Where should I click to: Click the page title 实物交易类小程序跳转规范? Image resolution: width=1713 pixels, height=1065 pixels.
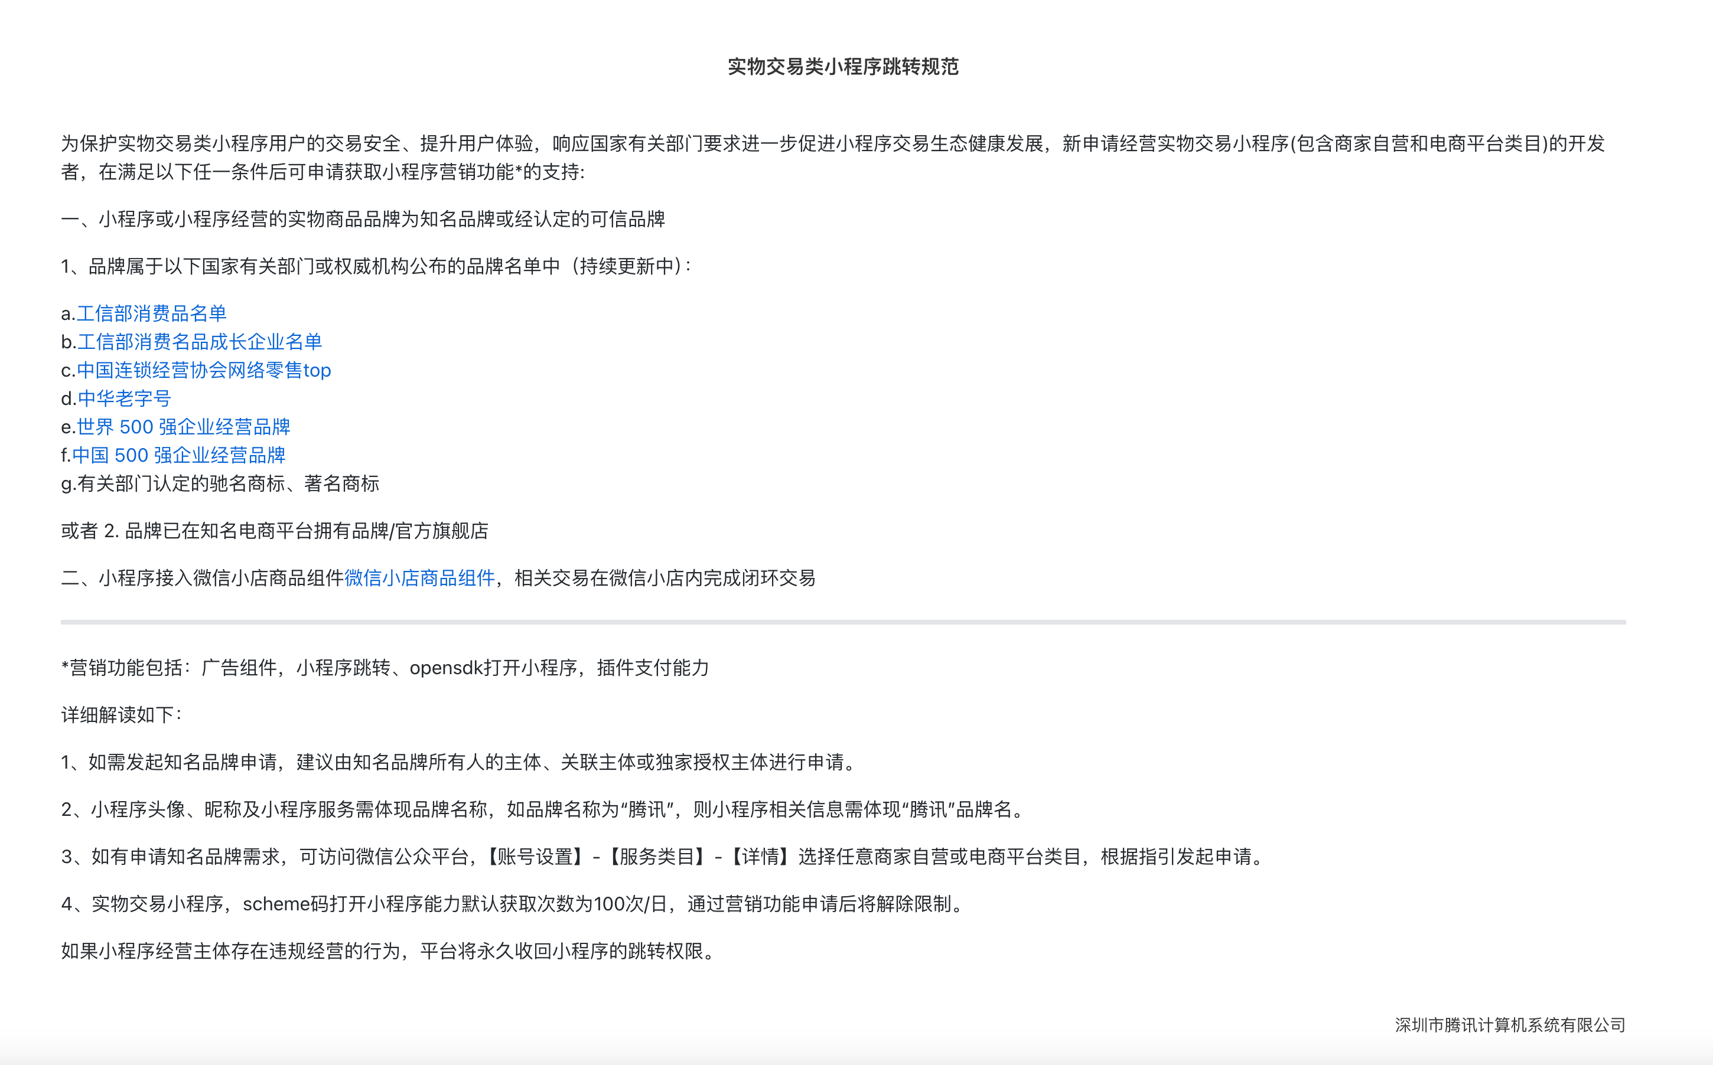tap(843, 67)
